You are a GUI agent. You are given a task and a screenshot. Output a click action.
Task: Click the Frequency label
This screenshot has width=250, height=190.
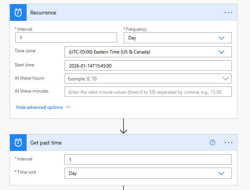[x=136, y=29]
